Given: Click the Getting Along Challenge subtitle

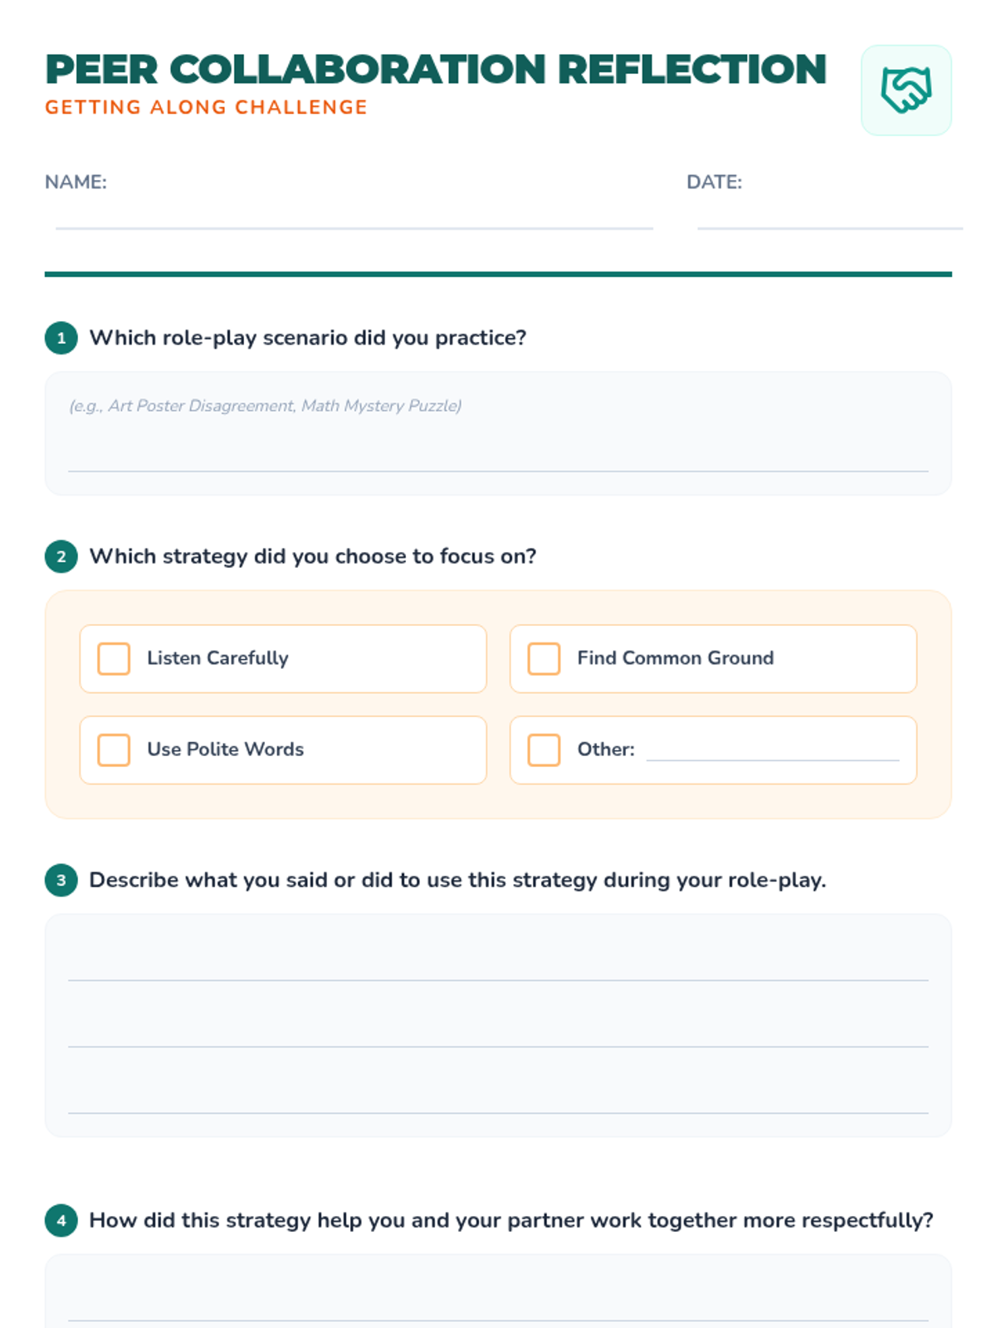Looking at the screenshot, I should coord(206,107).
